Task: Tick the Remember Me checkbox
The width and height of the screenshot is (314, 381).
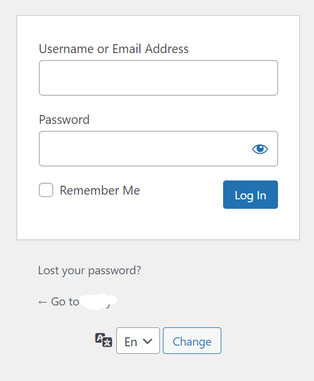Action: point(46,190)
